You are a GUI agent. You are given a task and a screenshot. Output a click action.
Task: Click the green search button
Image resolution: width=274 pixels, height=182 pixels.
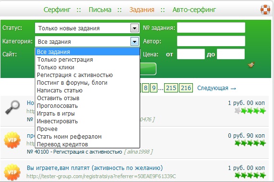[148, 69]
